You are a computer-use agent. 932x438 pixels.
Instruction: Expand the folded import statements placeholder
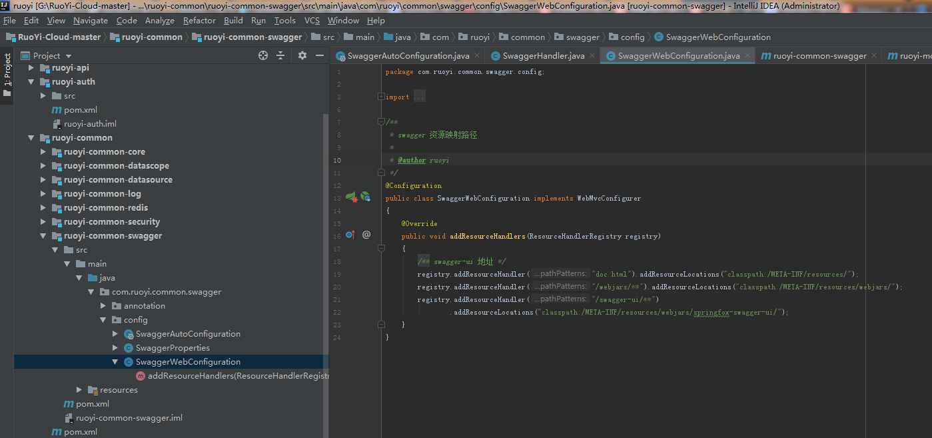click(419, 97)
